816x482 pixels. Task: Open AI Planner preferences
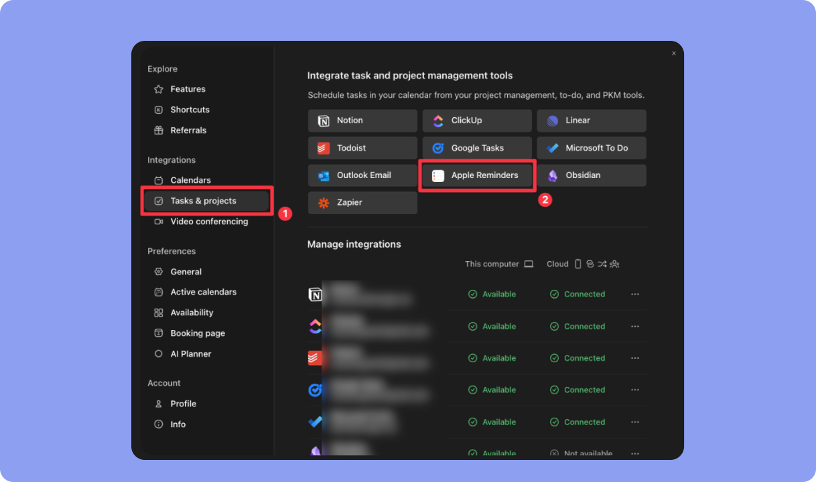click(182, 353)
